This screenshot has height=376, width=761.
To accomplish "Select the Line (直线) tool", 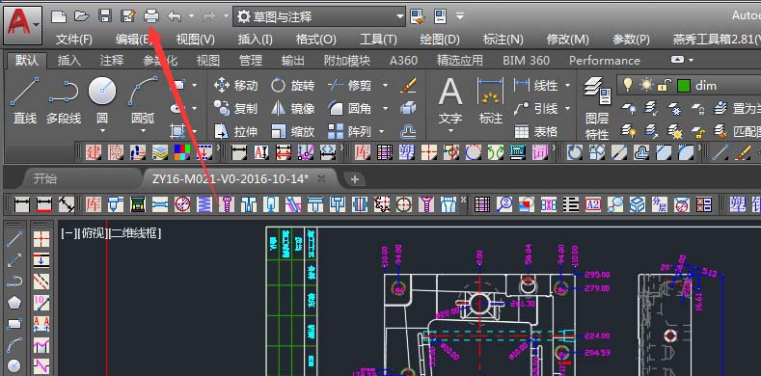I will tap(24, 101).
